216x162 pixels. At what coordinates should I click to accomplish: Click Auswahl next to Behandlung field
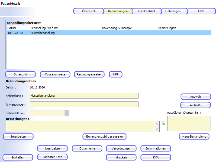(196, 97)
